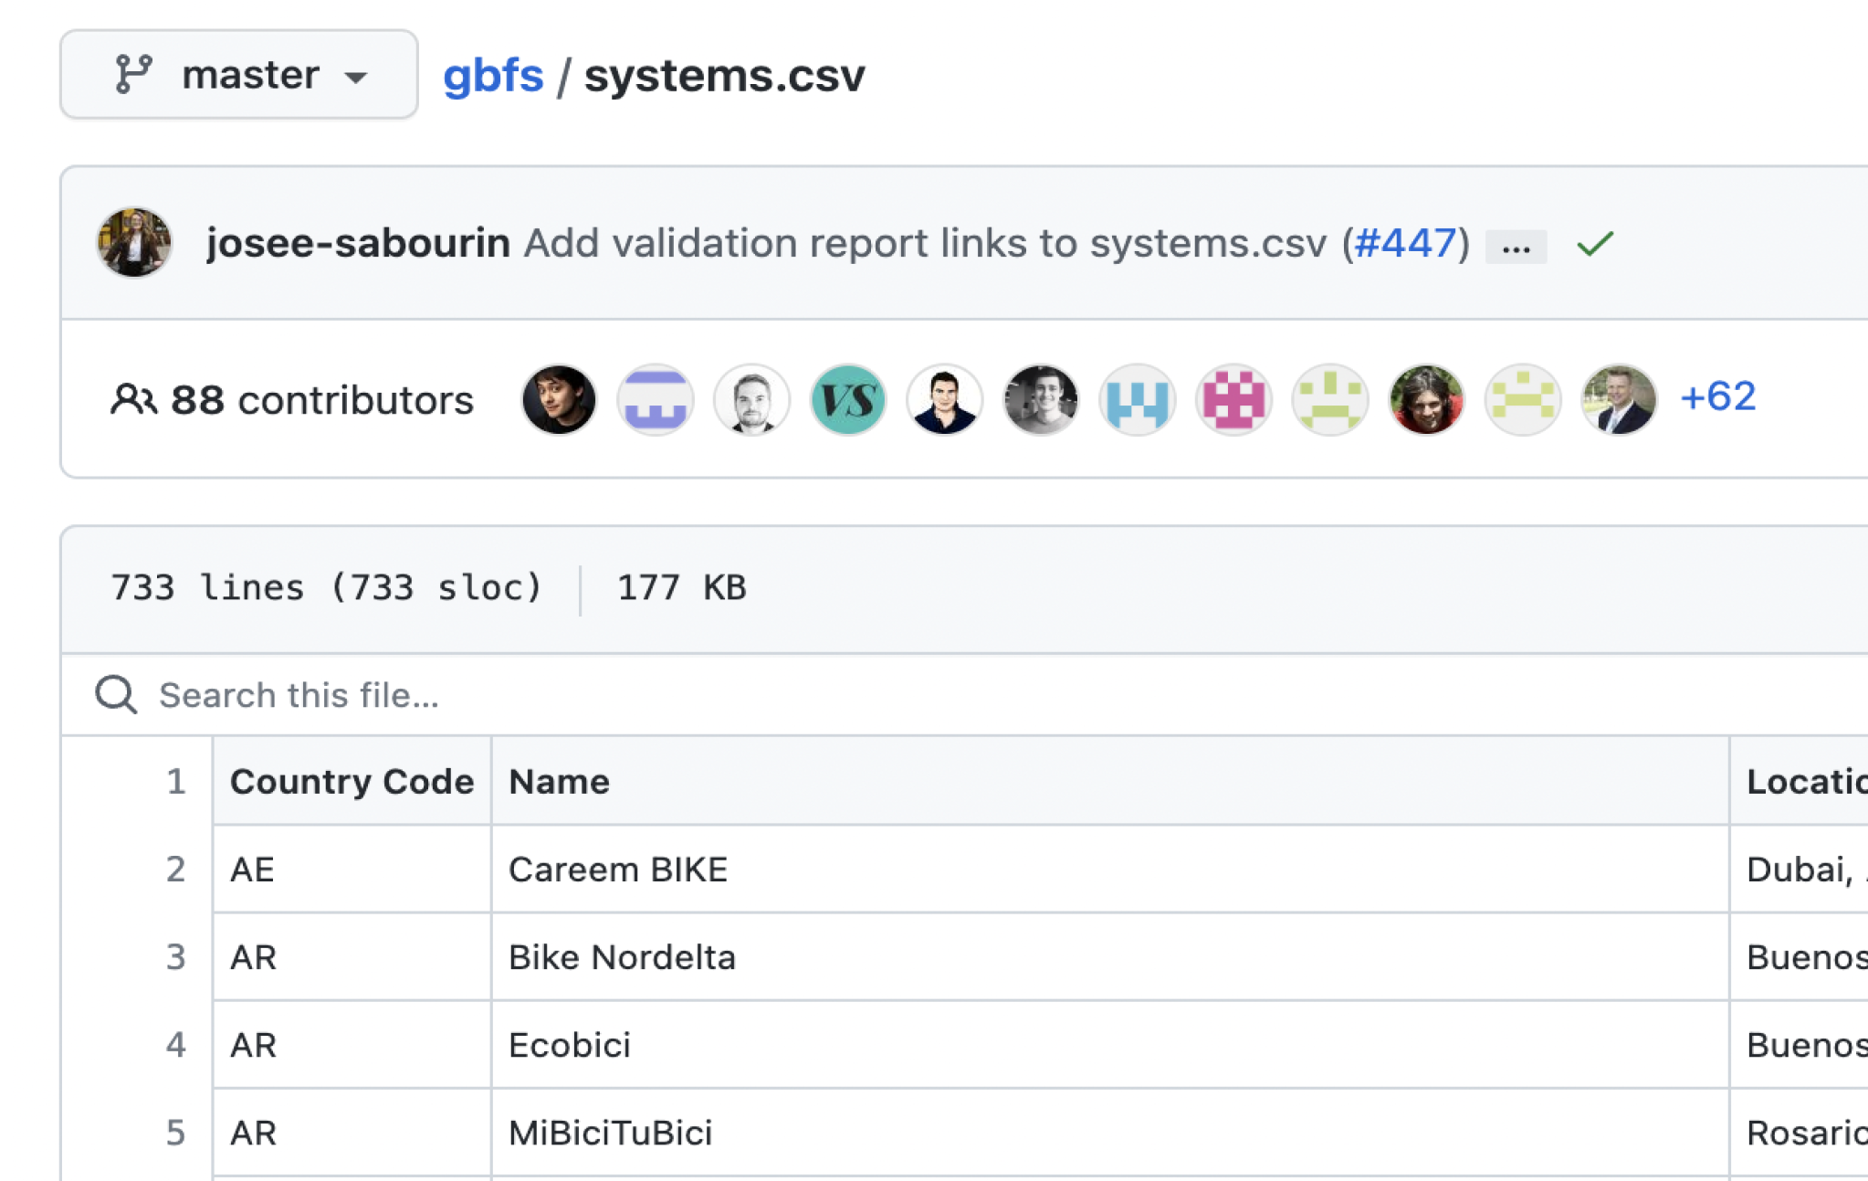Select line number 2
The height and width of the screenshot is (1181, 1868).
click(x=176, y=869)
